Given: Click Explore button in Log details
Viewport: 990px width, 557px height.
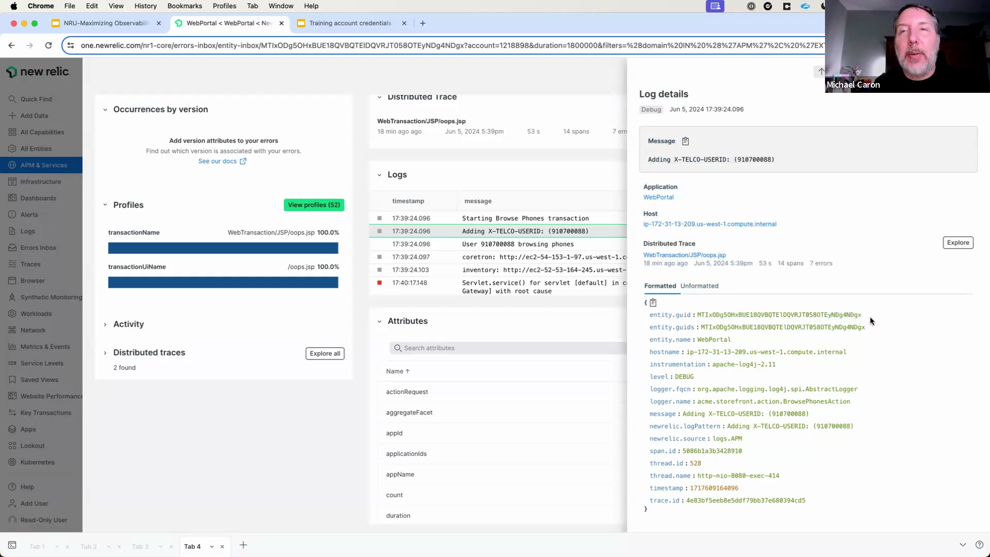Looking at the screenshot, I should [958, 242].
